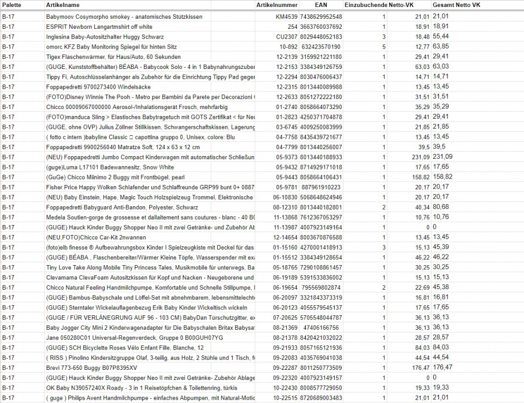Select the "Fisher Price Happy Wolken" article cell
This screenshot has height=403, width=524.
[150, 187]
